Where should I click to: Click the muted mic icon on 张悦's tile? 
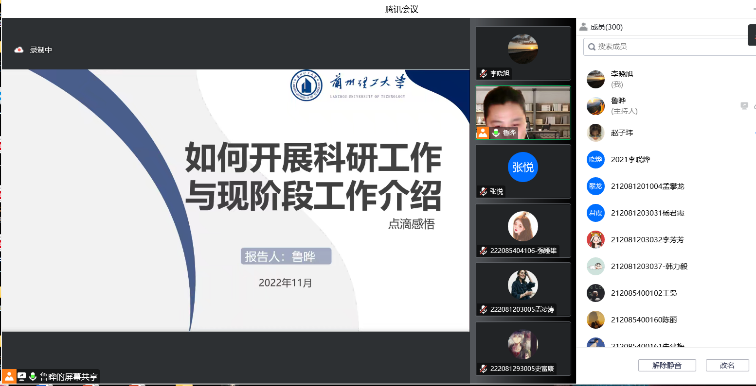point(483,192)
